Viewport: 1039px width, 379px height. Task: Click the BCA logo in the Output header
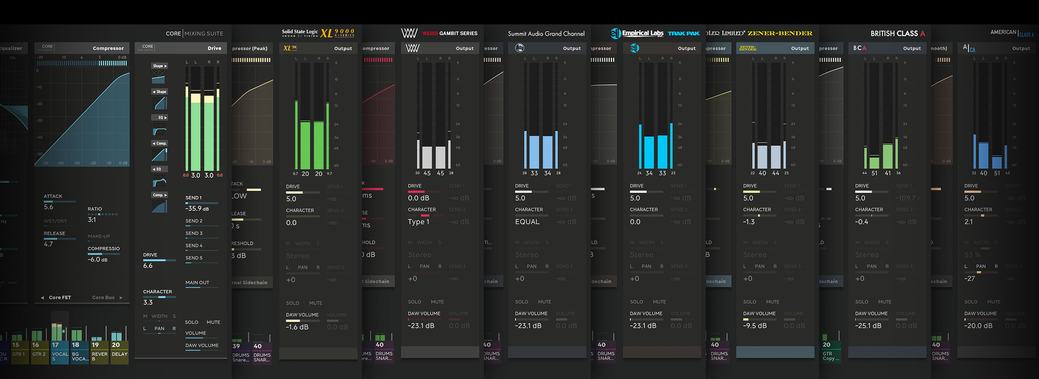tap(860, 48)
